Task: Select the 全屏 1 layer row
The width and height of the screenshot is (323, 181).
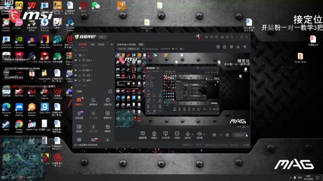Action: [x=93, y=80]
